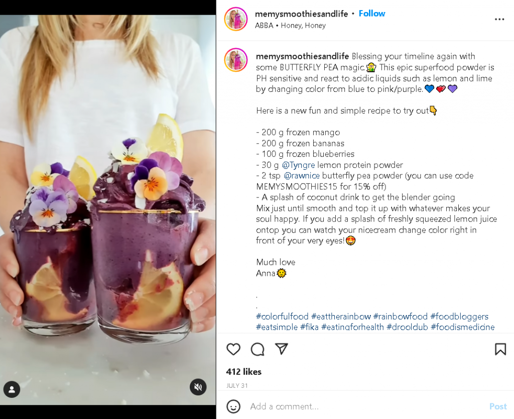This screenshot has width=514, height=419.
Task: Share the post using the paper plane icon
Action: [x=281, y=349]
